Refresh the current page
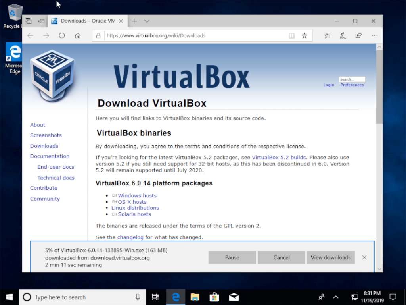Screen dimensions: 406x305 [x=62, y=35]
